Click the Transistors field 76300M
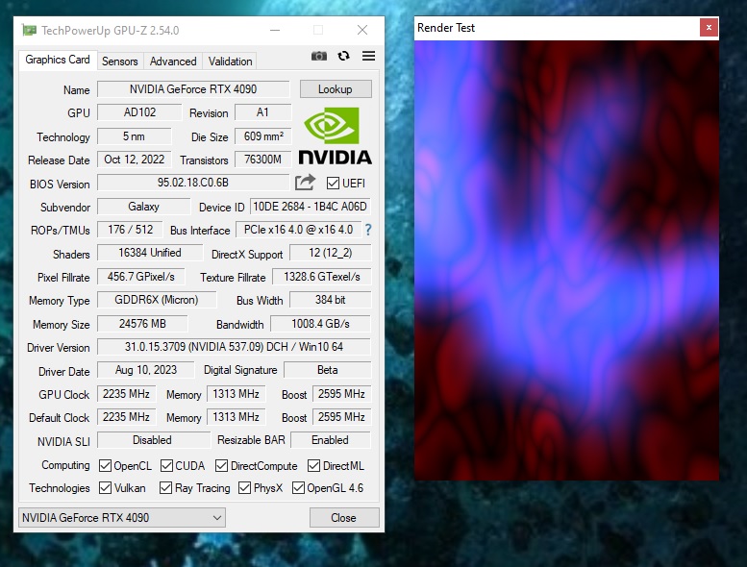747x567 pixels. pos(263,160)
